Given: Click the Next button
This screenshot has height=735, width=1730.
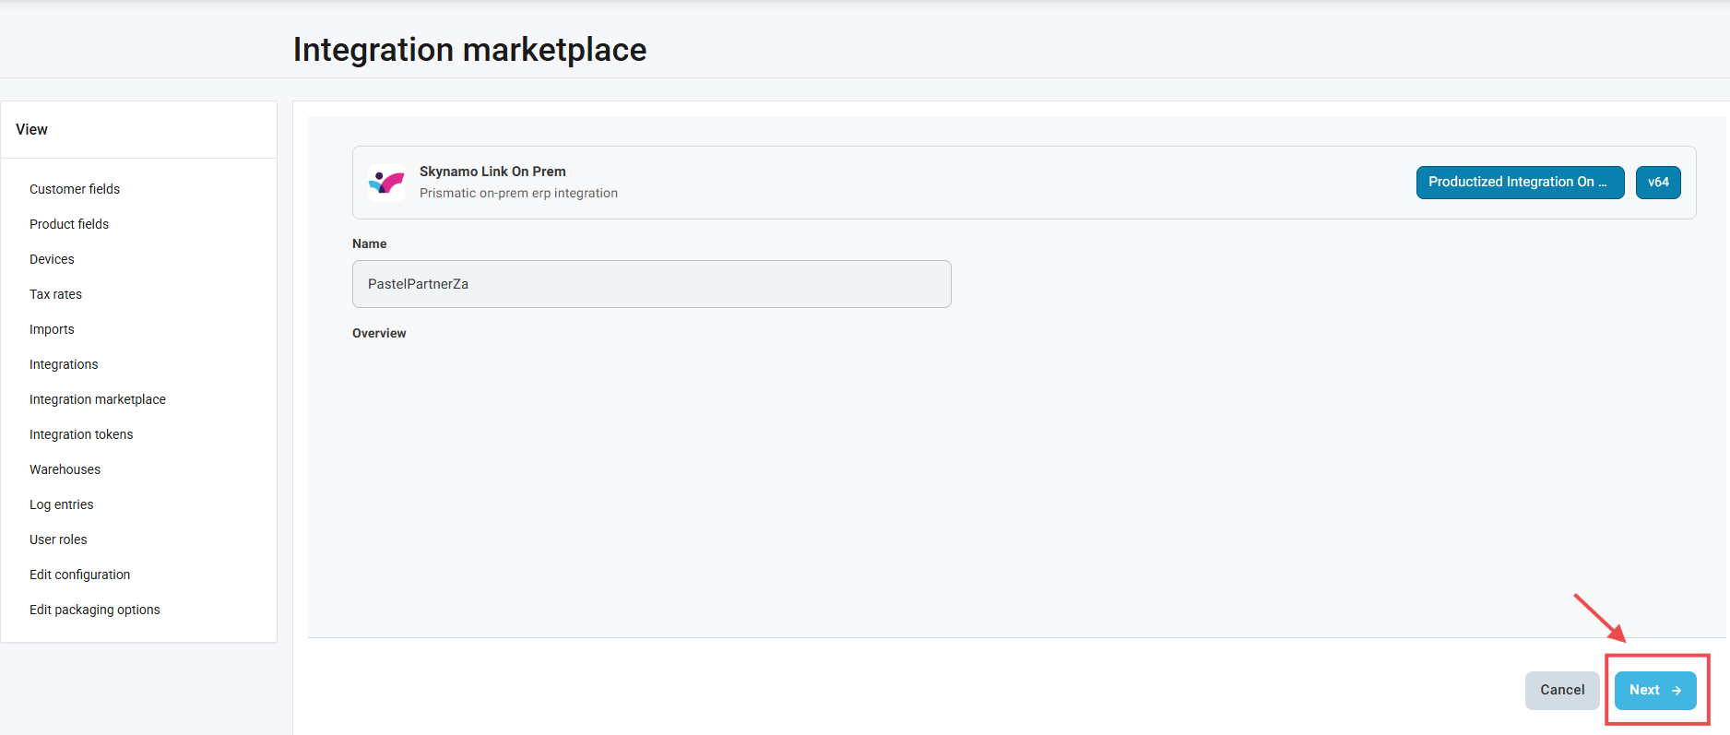Looking at the screenshot, I should (1654, 690).
